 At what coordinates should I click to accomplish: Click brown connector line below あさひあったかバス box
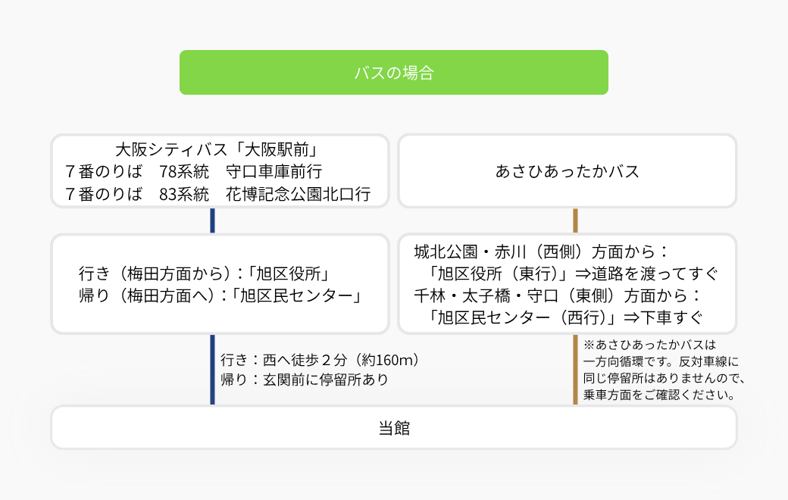pos(575,220)
